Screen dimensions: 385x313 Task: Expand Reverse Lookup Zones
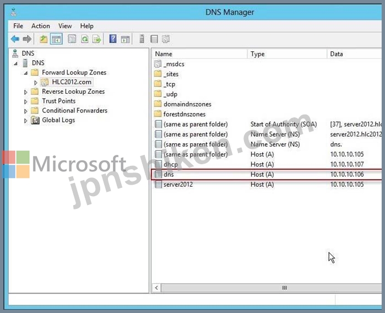(x=26, y=92)
